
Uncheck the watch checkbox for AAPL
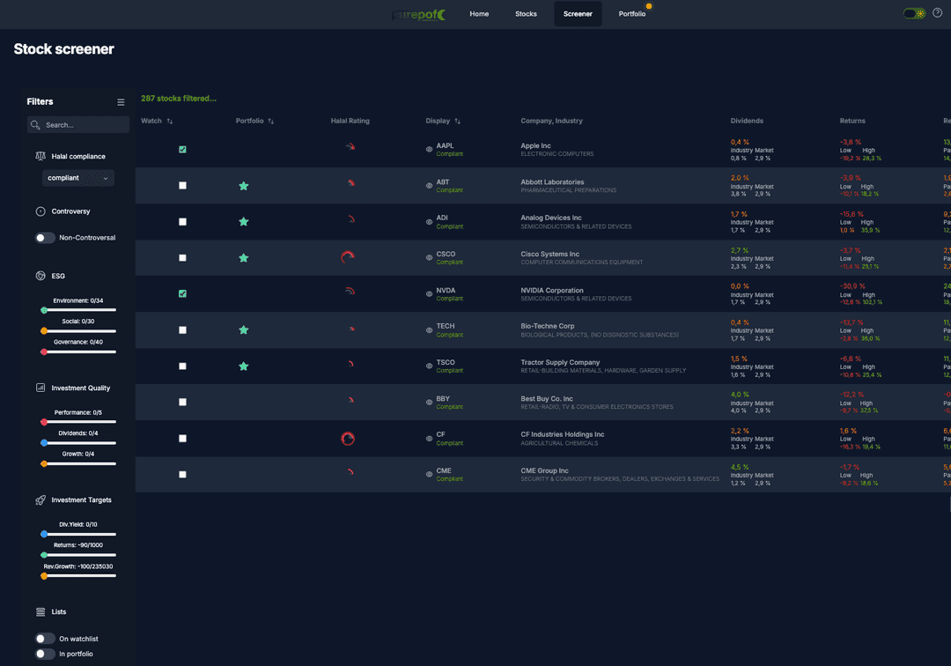[182, 149]
